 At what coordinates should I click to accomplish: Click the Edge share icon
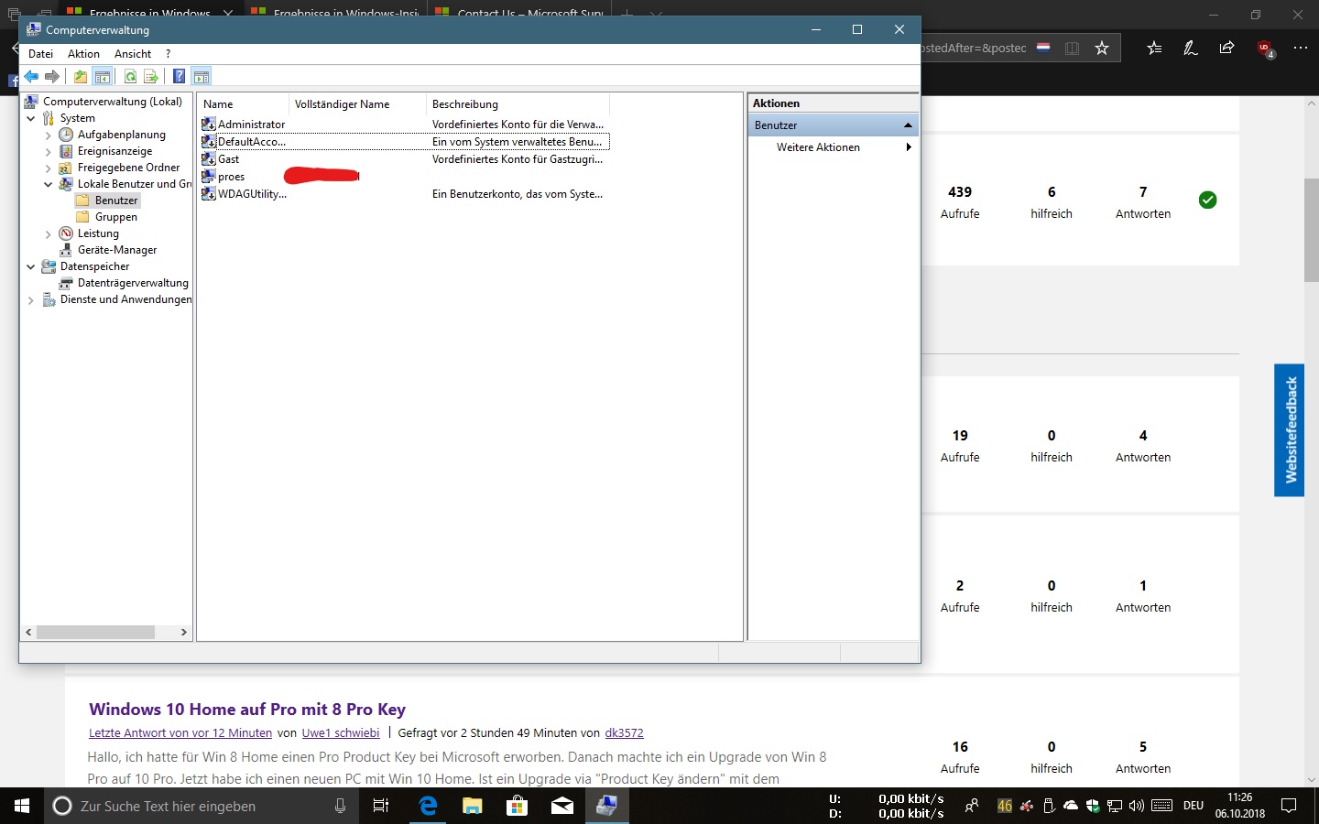pyautogui.click(x=1227, y=48)
